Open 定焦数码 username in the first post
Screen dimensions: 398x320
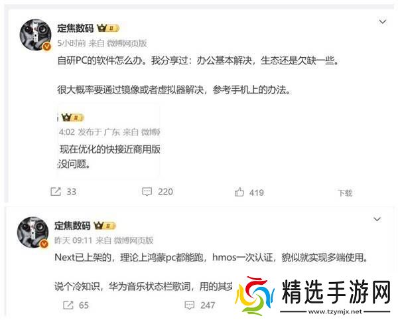click(x=76, y=28)
